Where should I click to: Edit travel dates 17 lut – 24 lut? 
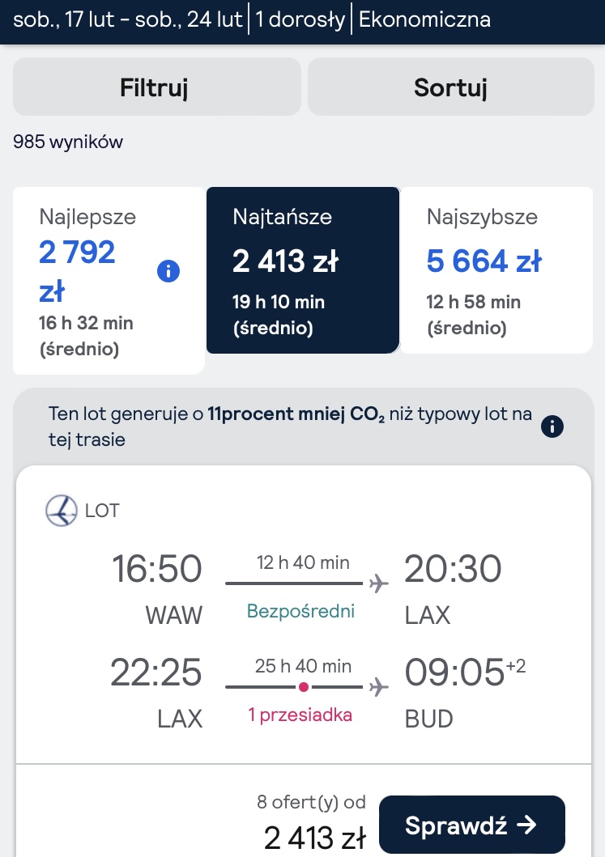pos(127,19)
